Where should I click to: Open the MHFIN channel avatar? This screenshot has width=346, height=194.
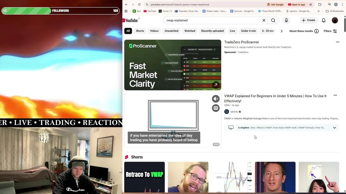227,112
